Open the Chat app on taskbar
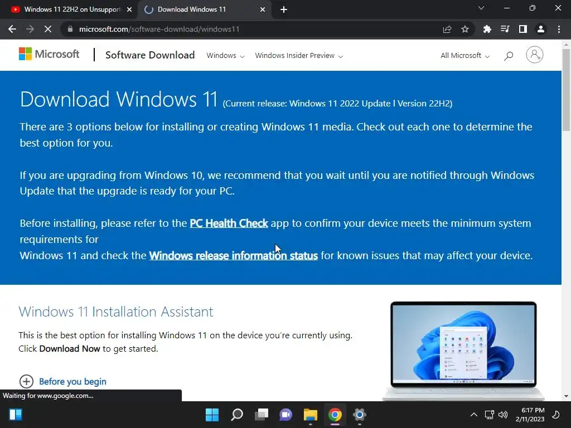The width and height of the screenshot is (571, 428). (286, 415)
